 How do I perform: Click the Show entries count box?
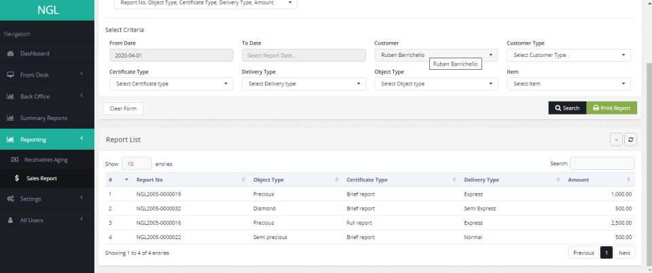[x=137, y=164]
